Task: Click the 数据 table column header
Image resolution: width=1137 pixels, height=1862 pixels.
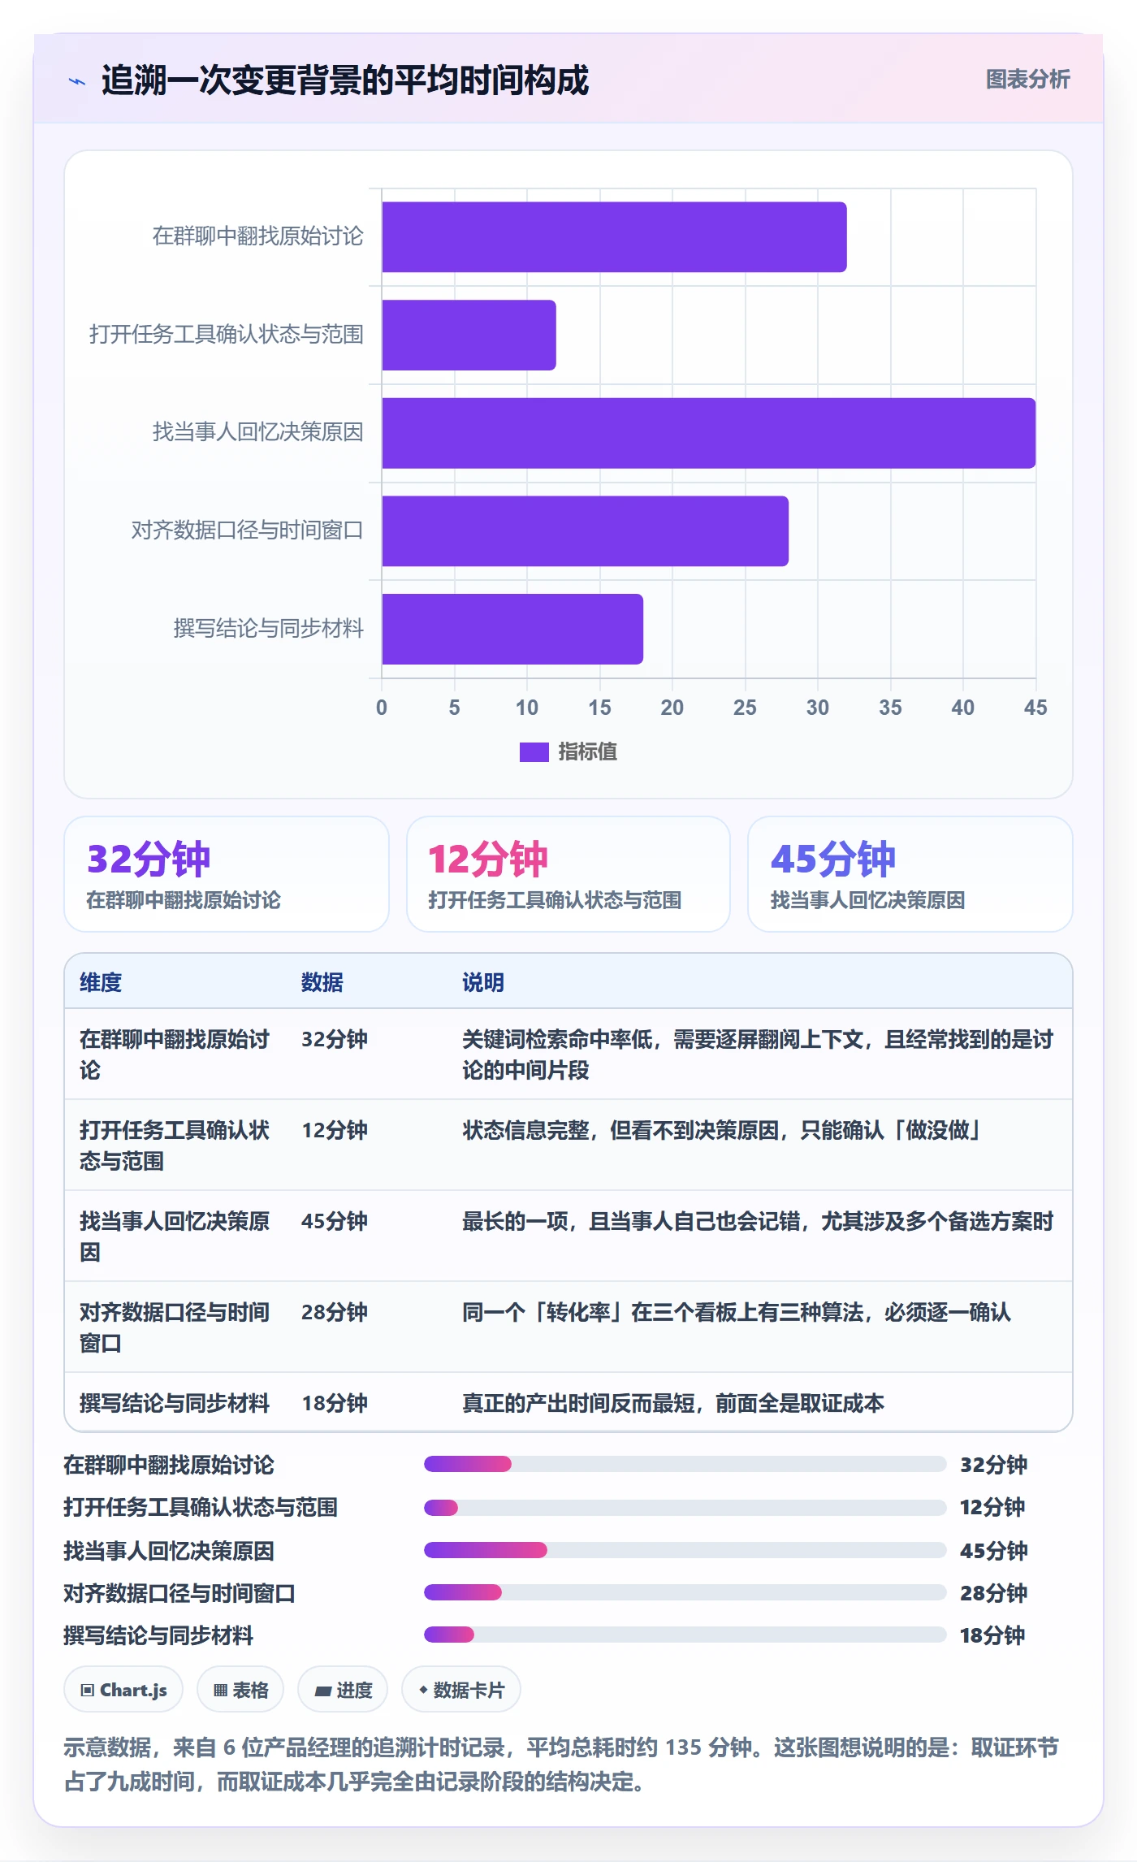Action: (322, 982)
